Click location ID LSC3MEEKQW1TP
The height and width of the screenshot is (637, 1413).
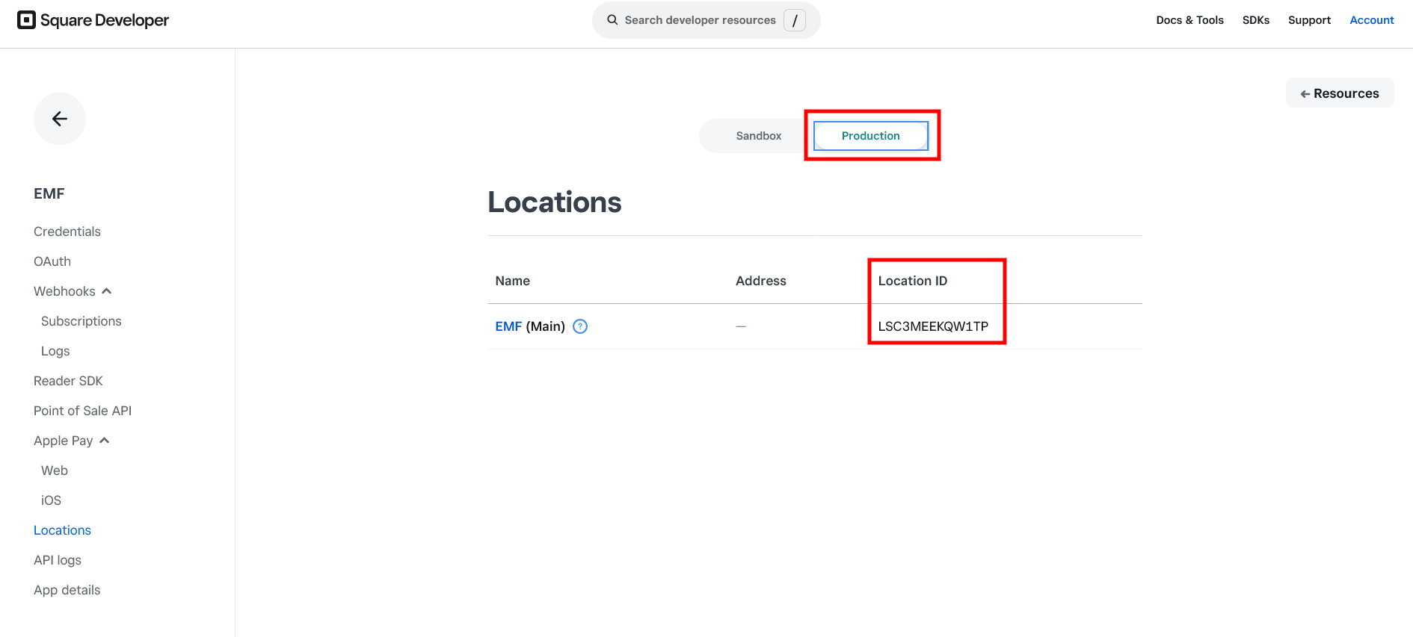point(933,326)
